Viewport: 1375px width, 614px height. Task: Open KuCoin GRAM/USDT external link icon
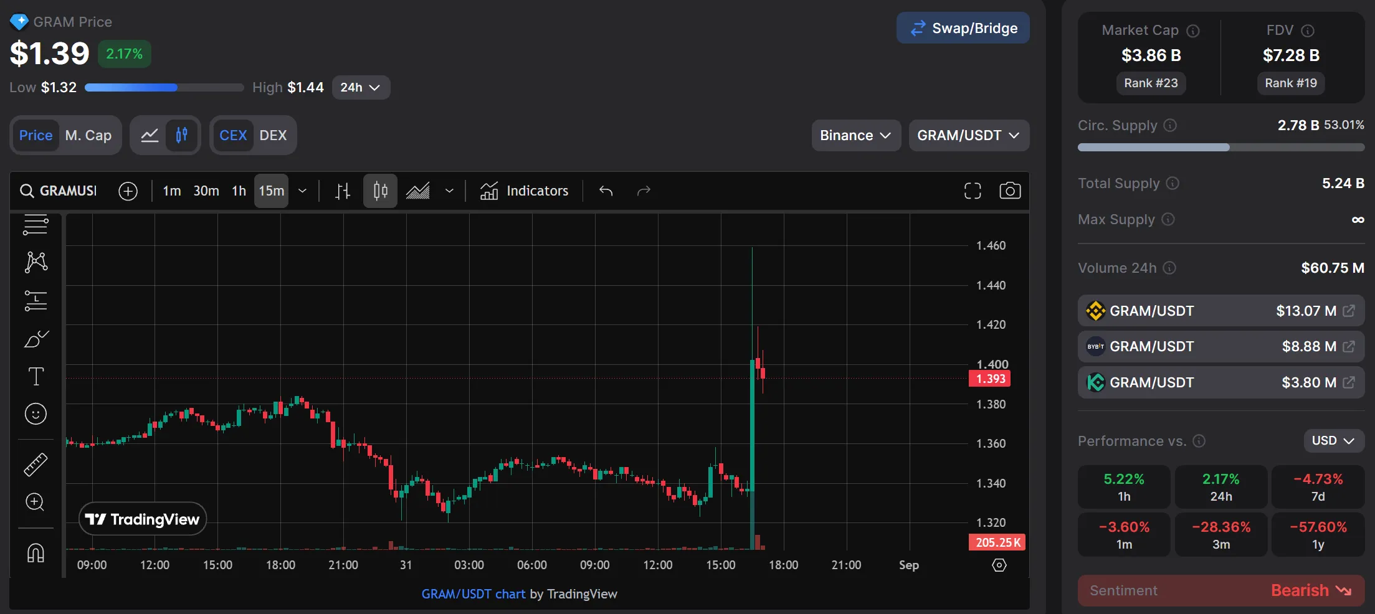click(x=1349, y=382)
